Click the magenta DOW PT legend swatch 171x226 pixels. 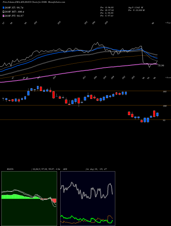click(4, 16)
